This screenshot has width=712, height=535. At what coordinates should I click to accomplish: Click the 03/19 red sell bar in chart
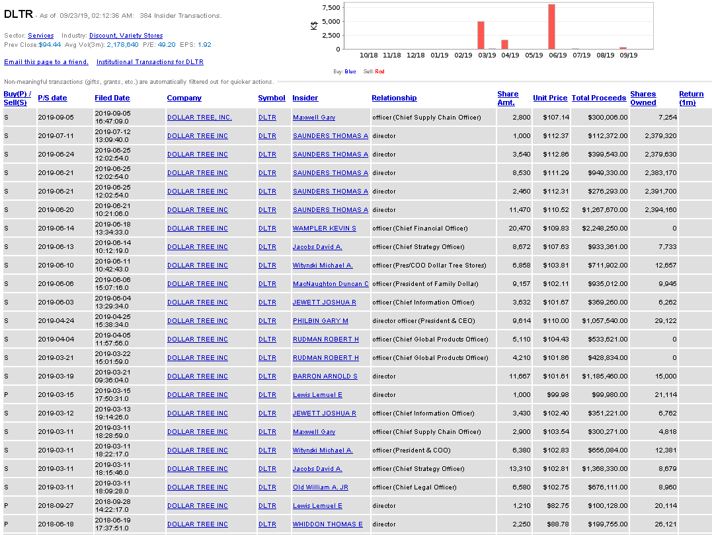481,36
